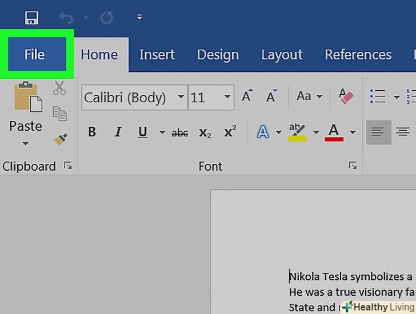Screen dimensions: 416x314
Task: Toggle Strikethrough formatting
Action: pos(179,132)
